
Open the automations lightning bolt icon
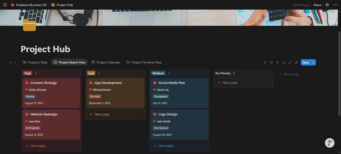[277, 62]
